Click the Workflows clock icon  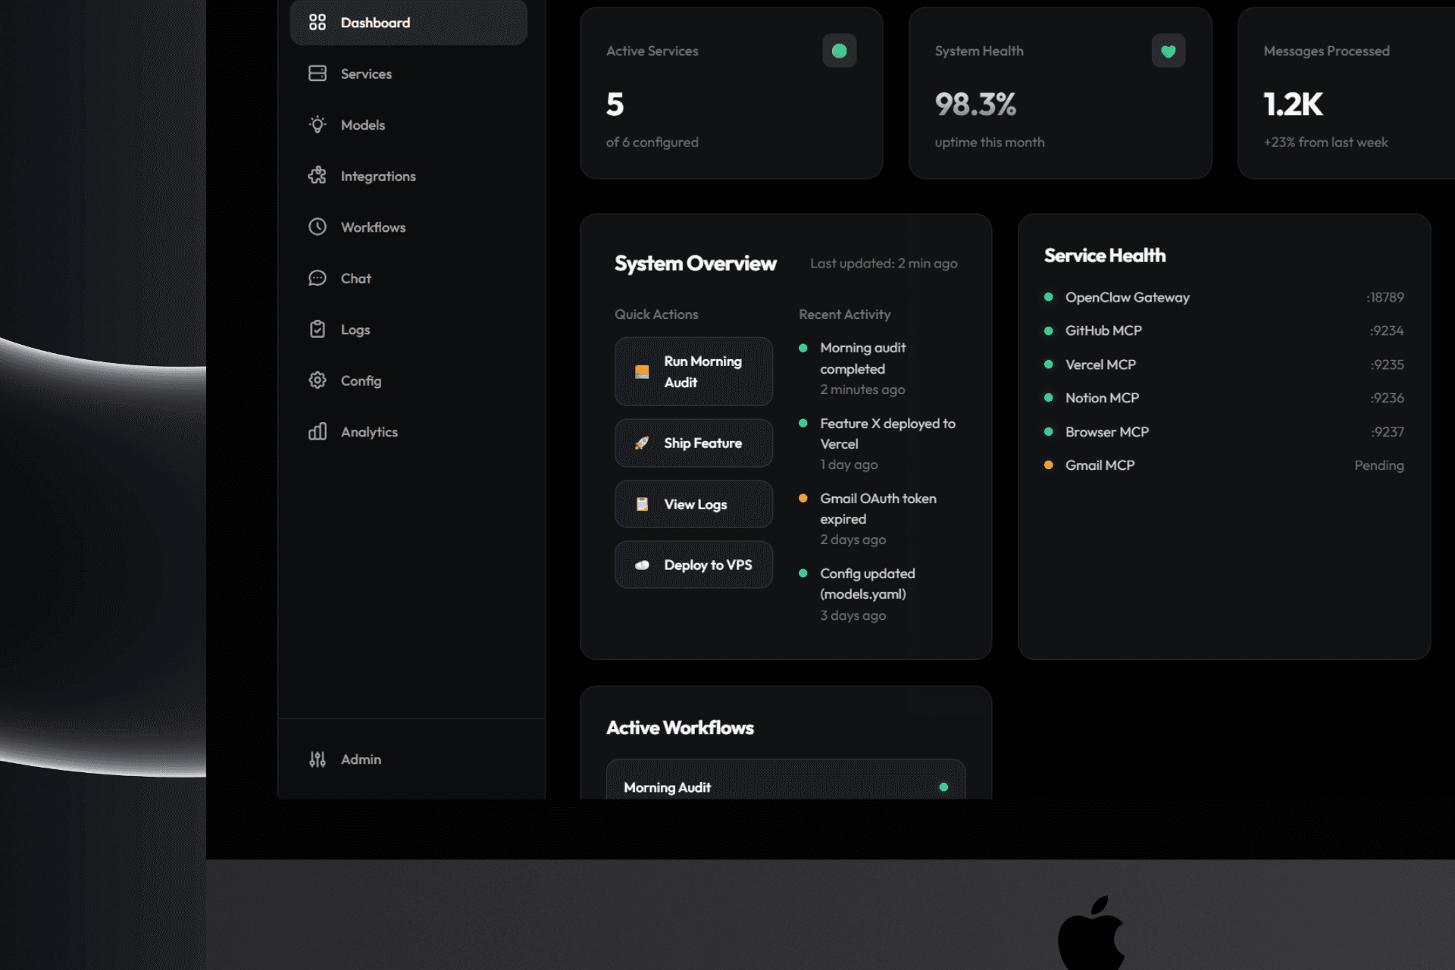click(318, 227)
